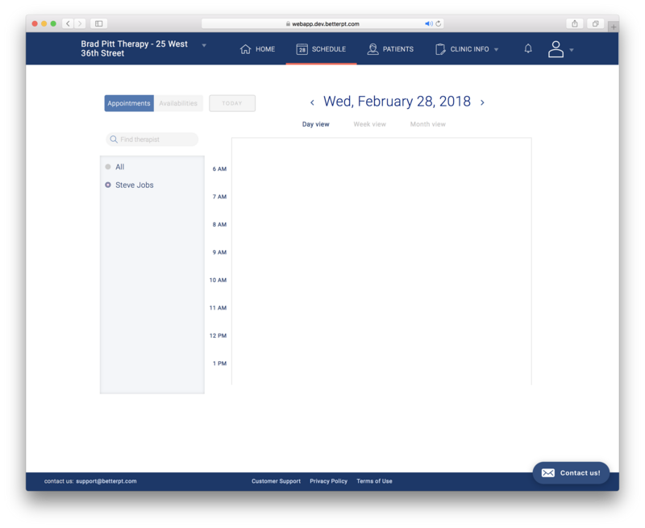This screenshot has width=645, height=528.
Task: Select the All therapists radio option
Action: 108,167
